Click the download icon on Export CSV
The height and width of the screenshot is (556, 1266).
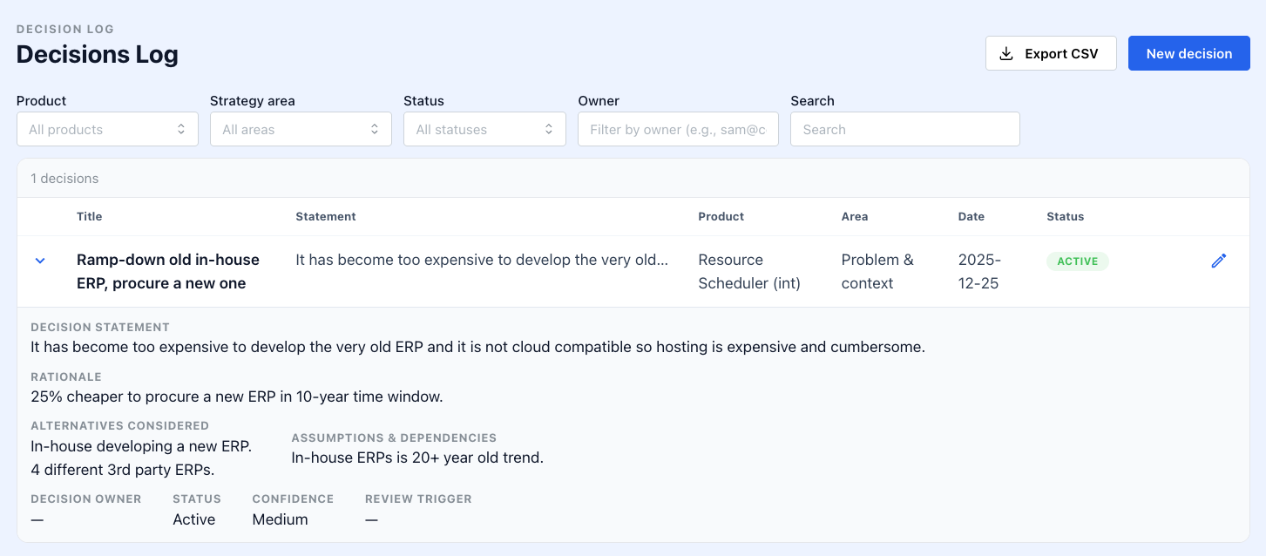pyautogui.click(x=1005, y=52)
